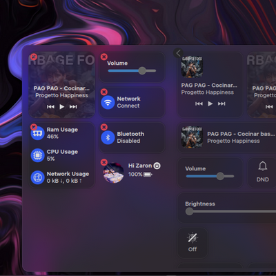The height and width of the screenshot is (276, 276).
Task: Click 'Progetto Happiness' in the left large widget
Action: [x=61, y=95]
